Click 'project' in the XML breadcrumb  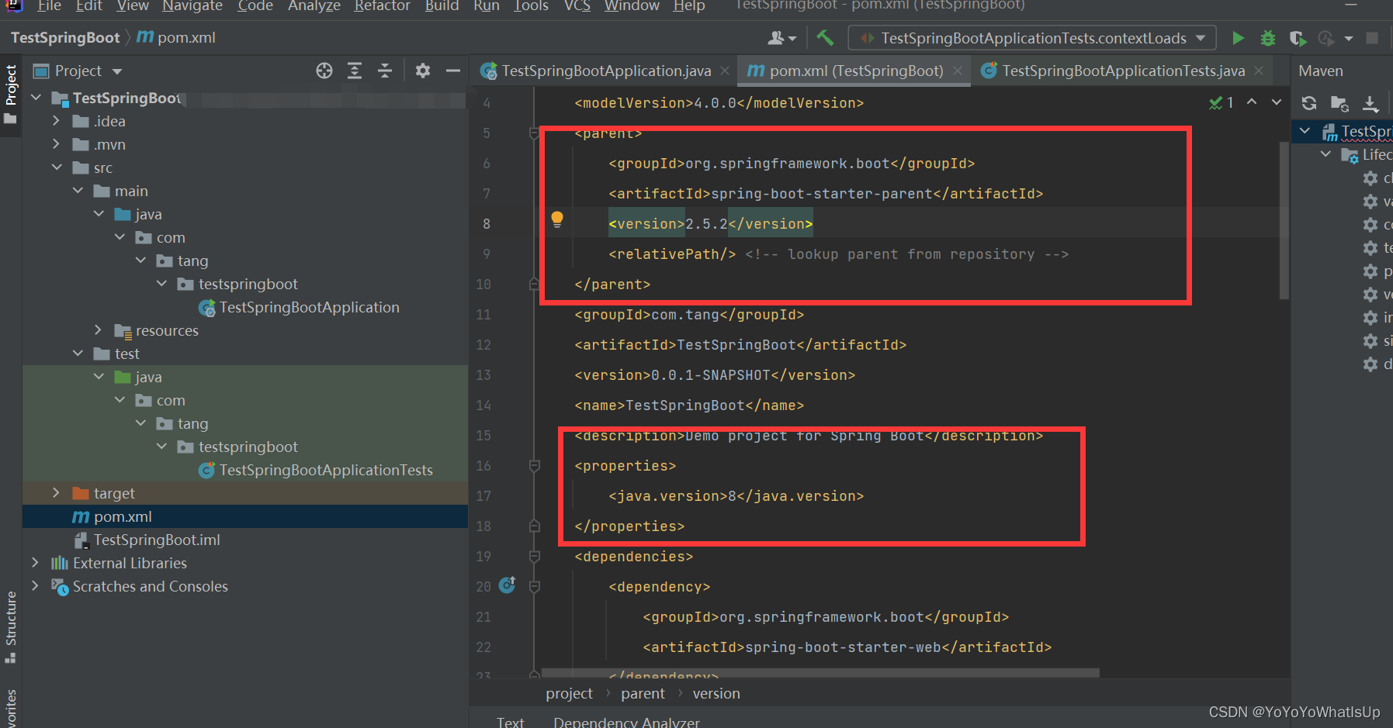coord(569,694)
